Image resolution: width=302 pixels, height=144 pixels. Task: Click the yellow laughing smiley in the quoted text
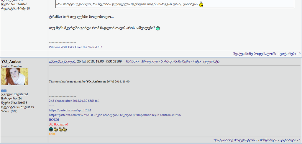click(201, 4)
